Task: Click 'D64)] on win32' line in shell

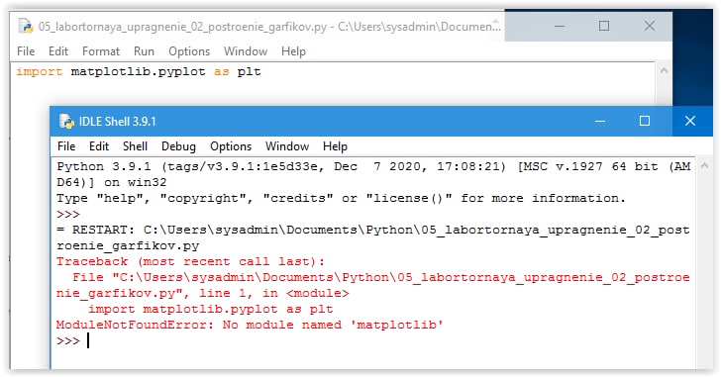Action: [111, 182]
